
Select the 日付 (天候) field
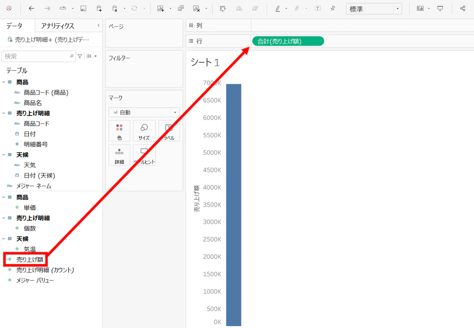tap(39, 175)
